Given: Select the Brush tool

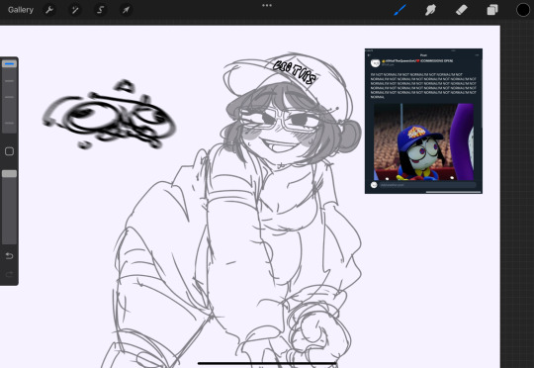Looking at the screenshot, I should tap(400, 10).
